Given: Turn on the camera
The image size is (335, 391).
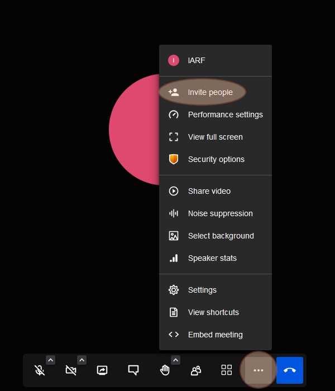Looking at the screenshot, I should [71, 370].
